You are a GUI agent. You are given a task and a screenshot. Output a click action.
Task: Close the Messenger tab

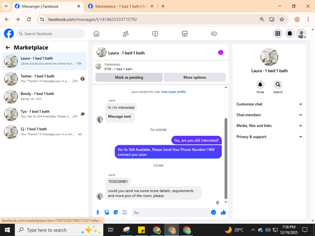coord(79,6)
